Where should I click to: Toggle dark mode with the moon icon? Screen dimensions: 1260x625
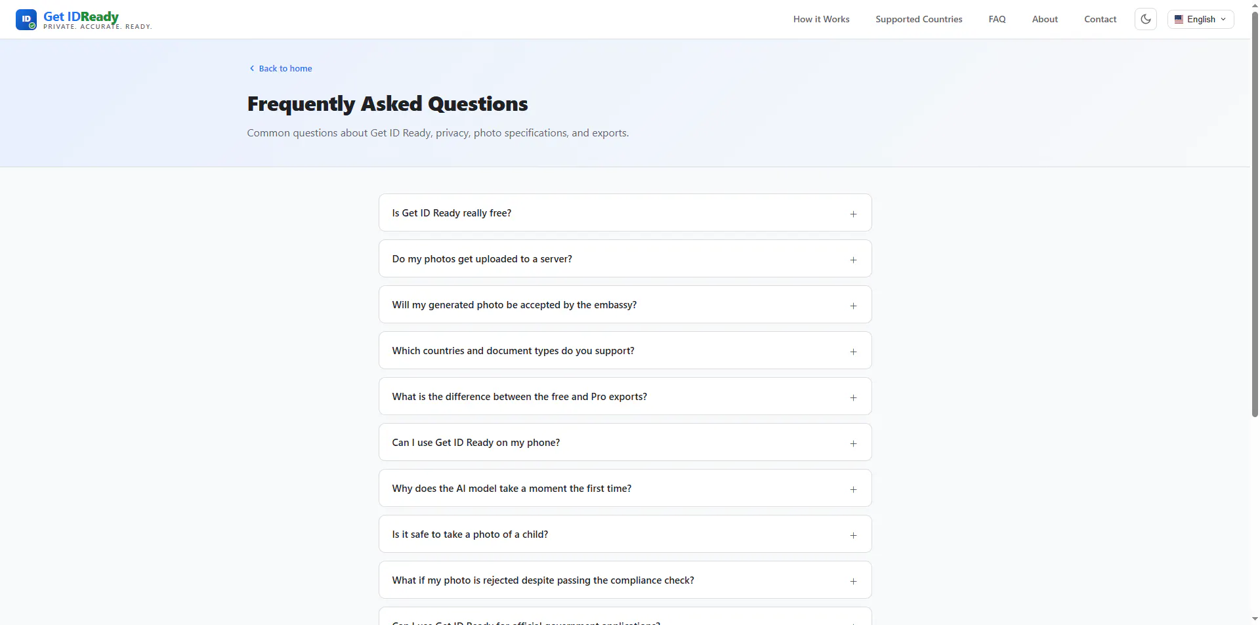[x=1146, y=19]
